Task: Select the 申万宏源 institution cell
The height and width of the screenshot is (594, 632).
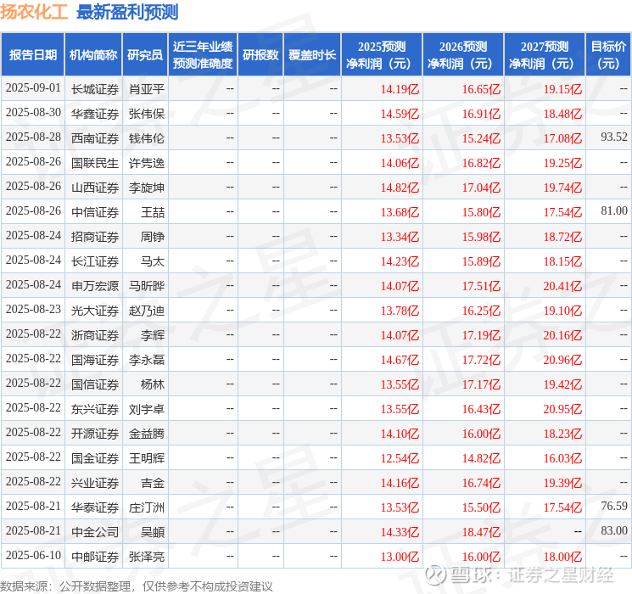Action: (x=95, y=285)
